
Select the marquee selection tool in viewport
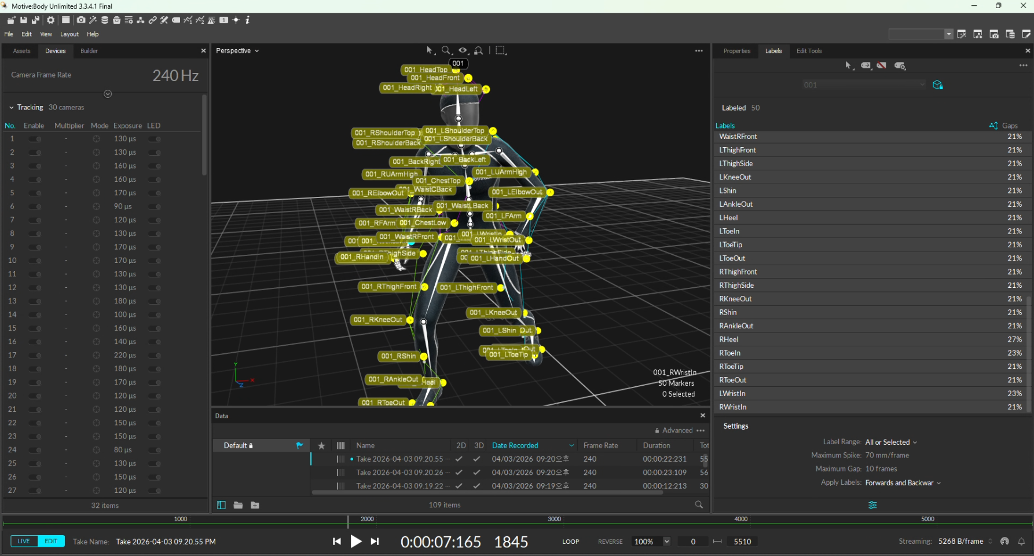(x=501, y=51)
